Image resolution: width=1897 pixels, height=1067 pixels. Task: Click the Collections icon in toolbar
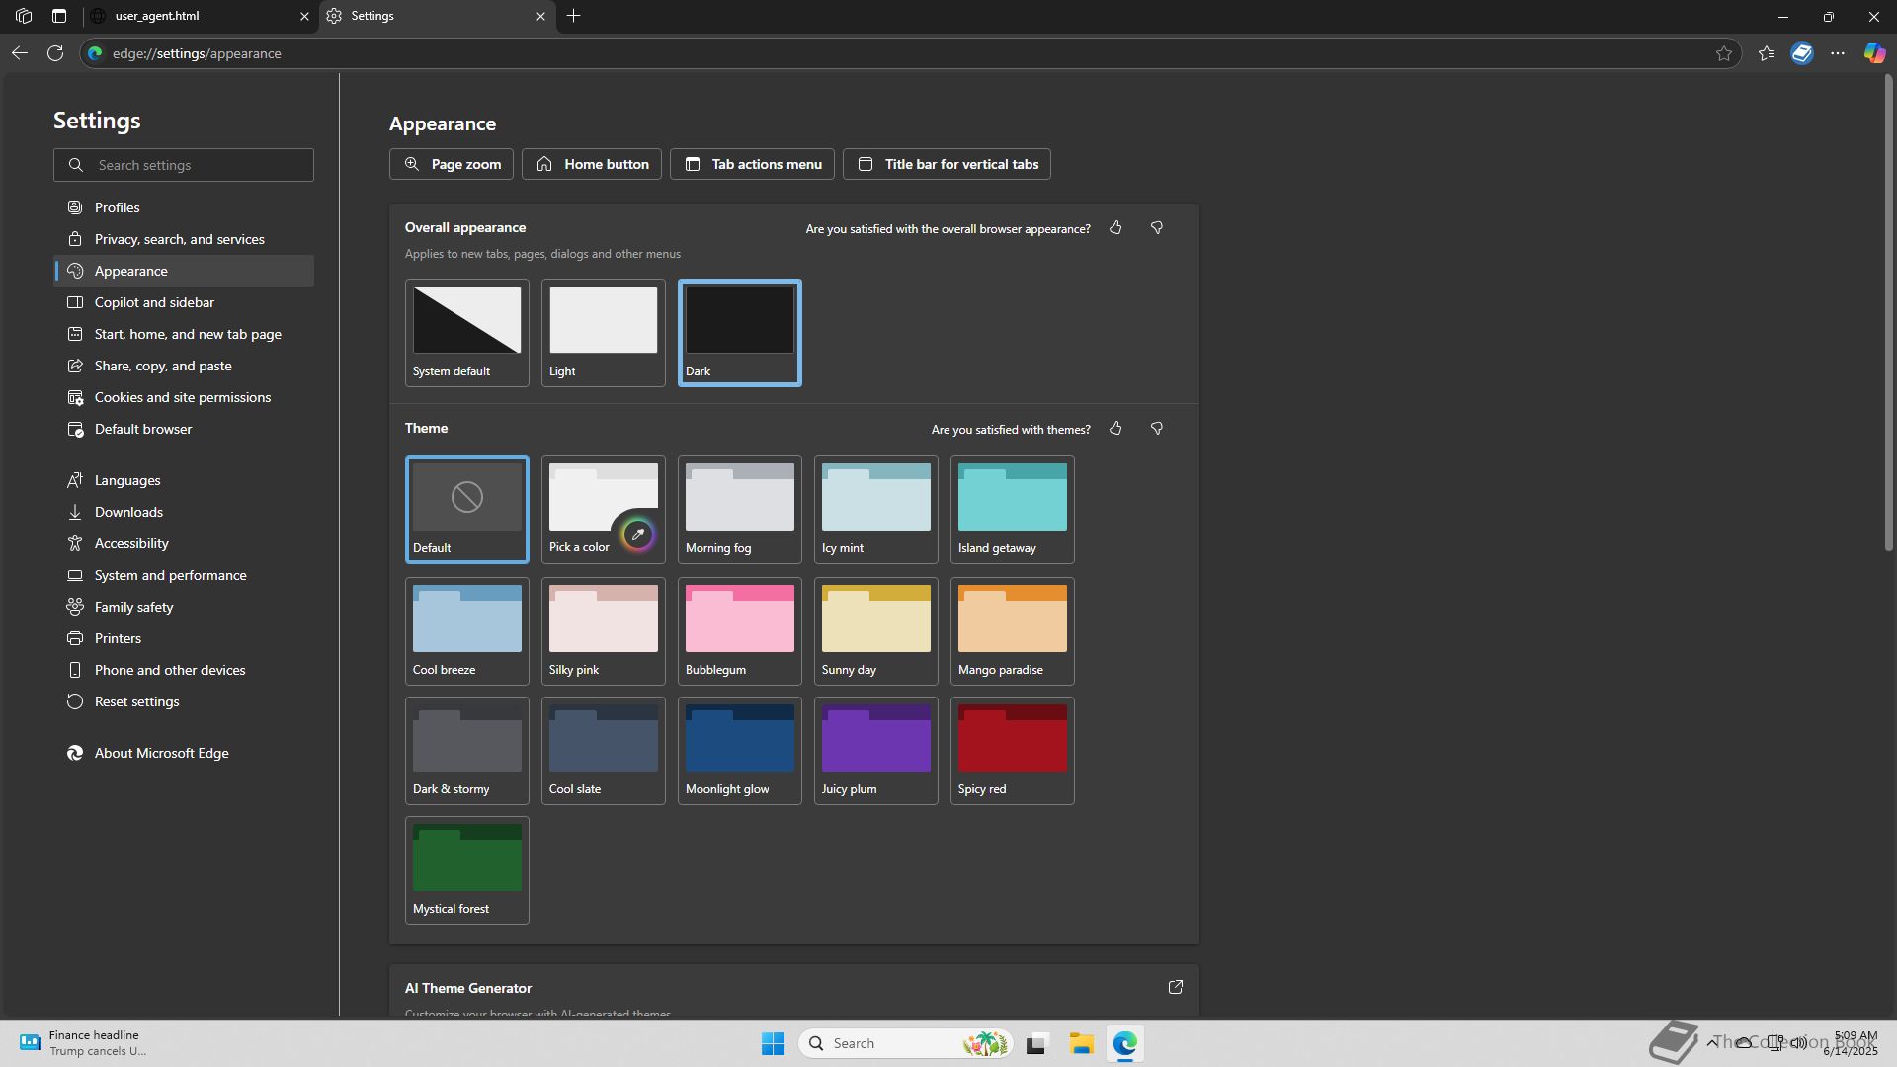1802,53
